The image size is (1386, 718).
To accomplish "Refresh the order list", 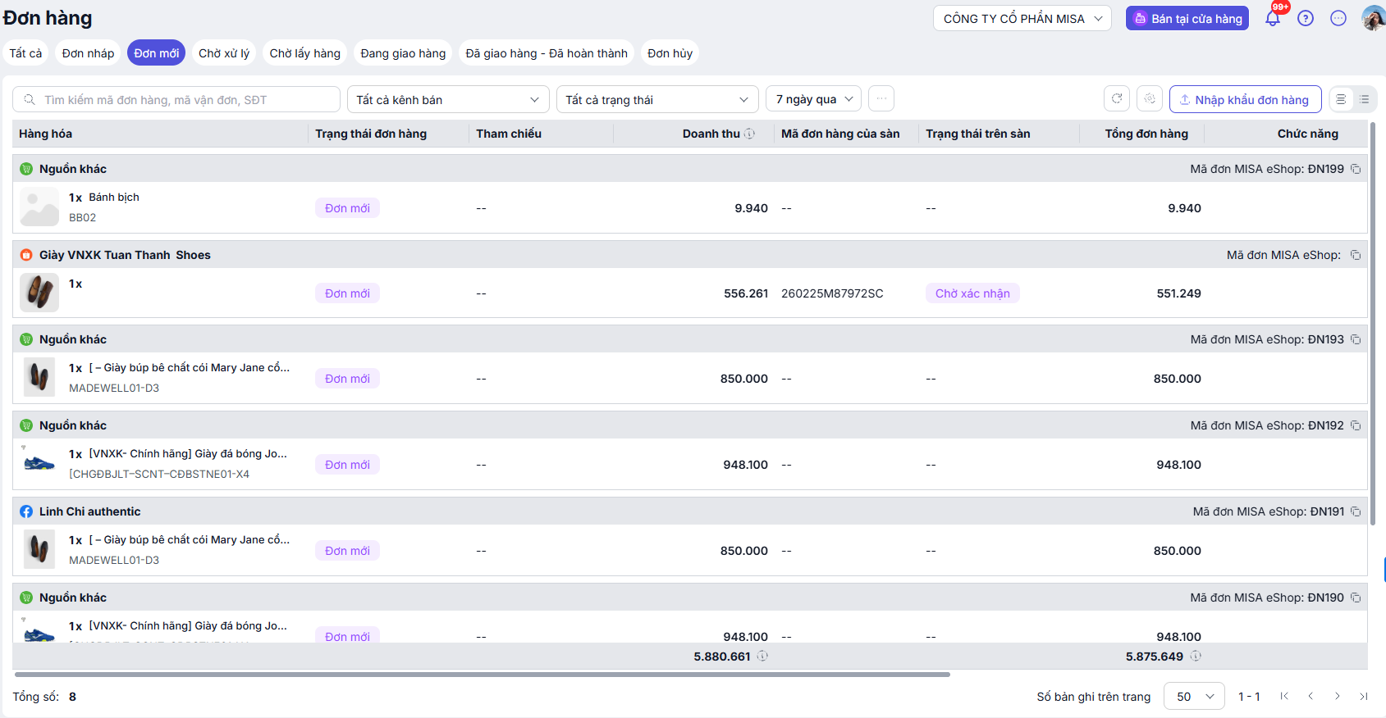I will click(1117, 99).
